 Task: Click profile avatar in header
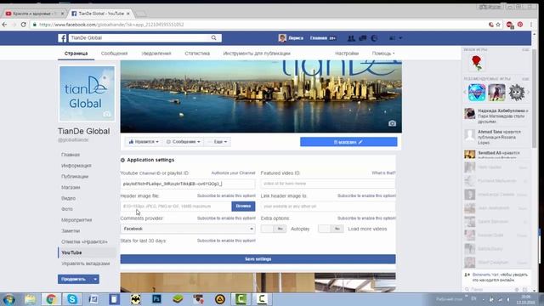[x=282, y=38]
